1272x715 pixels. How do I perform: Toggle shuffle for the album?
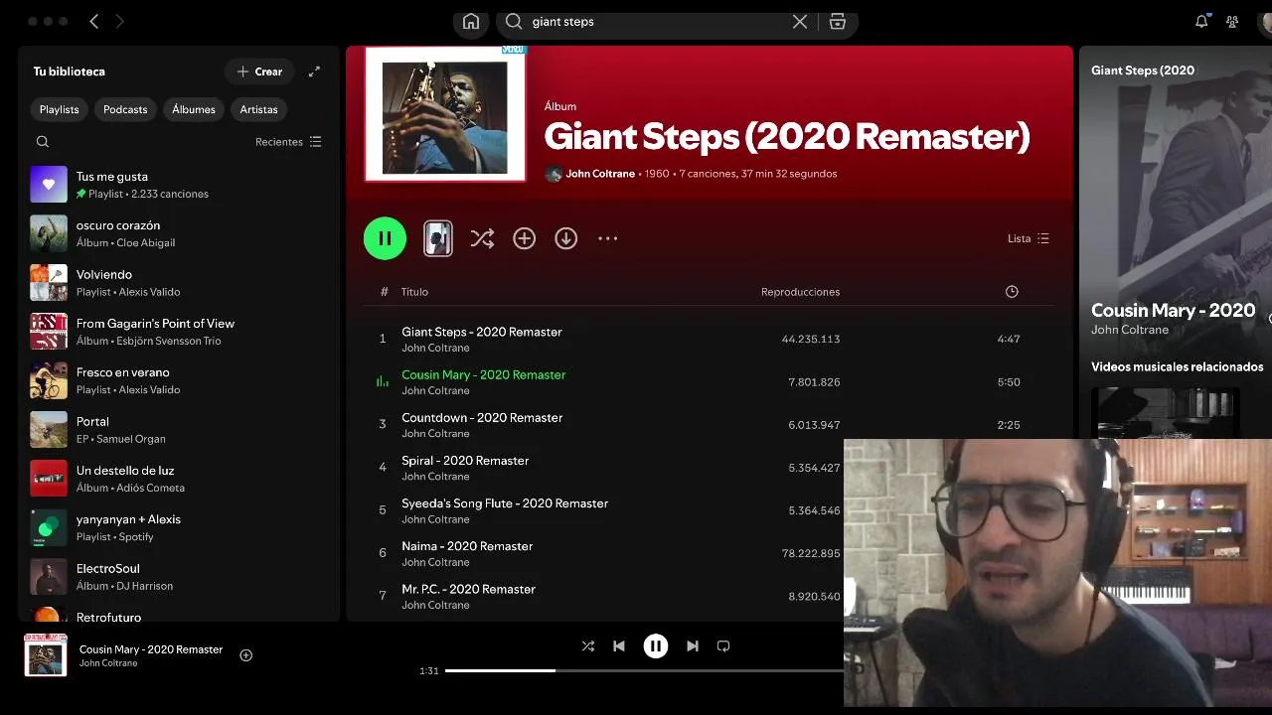point(482,238)
